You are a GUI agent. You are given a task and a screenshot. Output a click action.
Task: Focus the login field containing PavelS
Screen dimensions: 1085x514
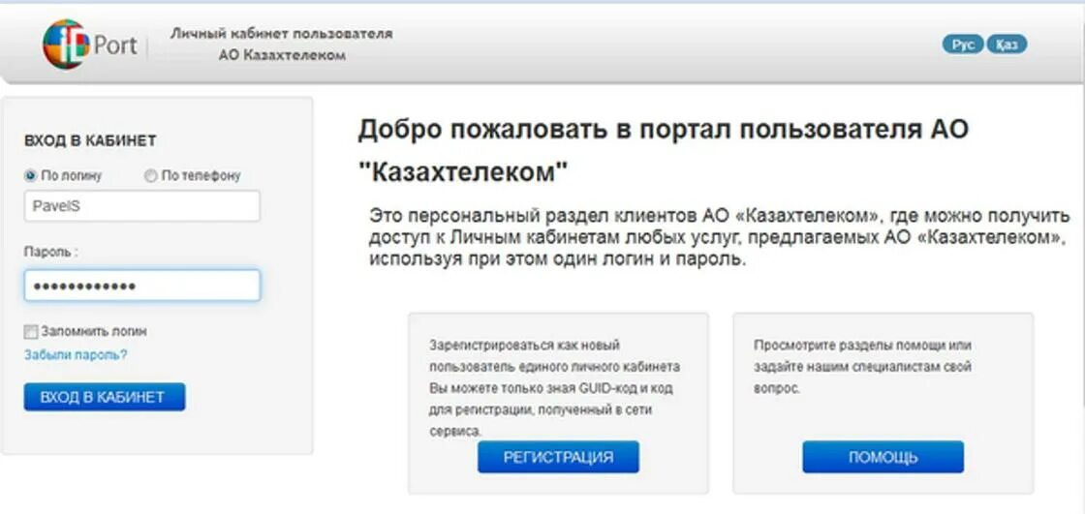pyautogui.click(x=141, y=206)
